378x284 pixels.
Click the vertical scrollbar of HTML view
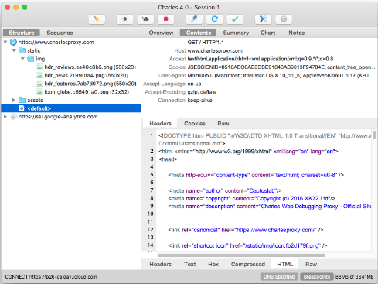coord(374,135)
